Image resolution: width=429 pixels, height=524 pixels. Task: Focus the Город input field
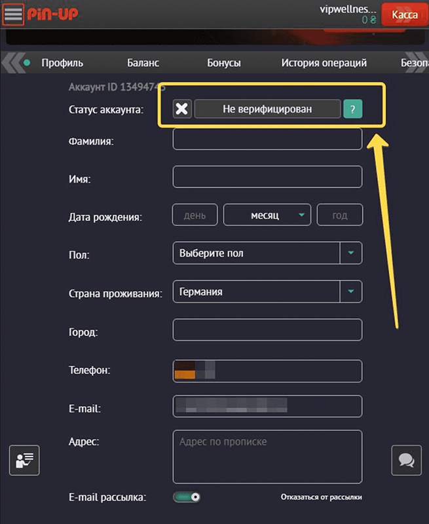coord(267,330)
